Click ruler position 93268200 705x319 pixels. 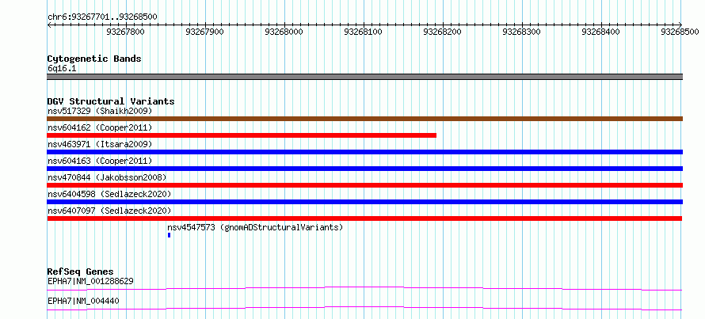tap(443, 32)
